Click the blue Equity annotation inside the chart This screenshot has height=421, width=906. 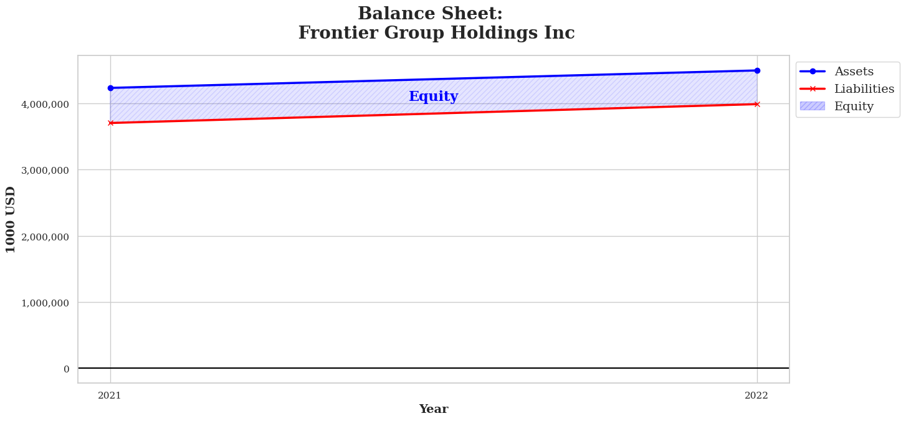433,97
